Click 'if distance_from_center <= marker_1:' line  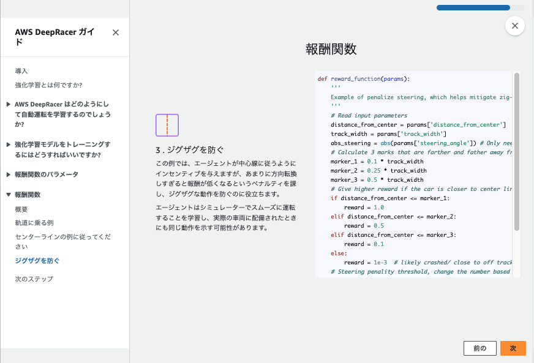pos(390,198)
